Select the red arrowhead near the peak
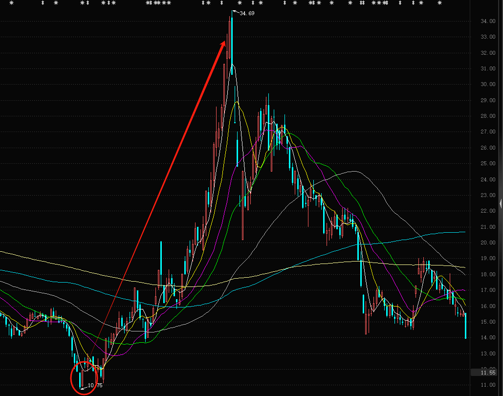The image size is (503, 396). click(x=223, y=45)
